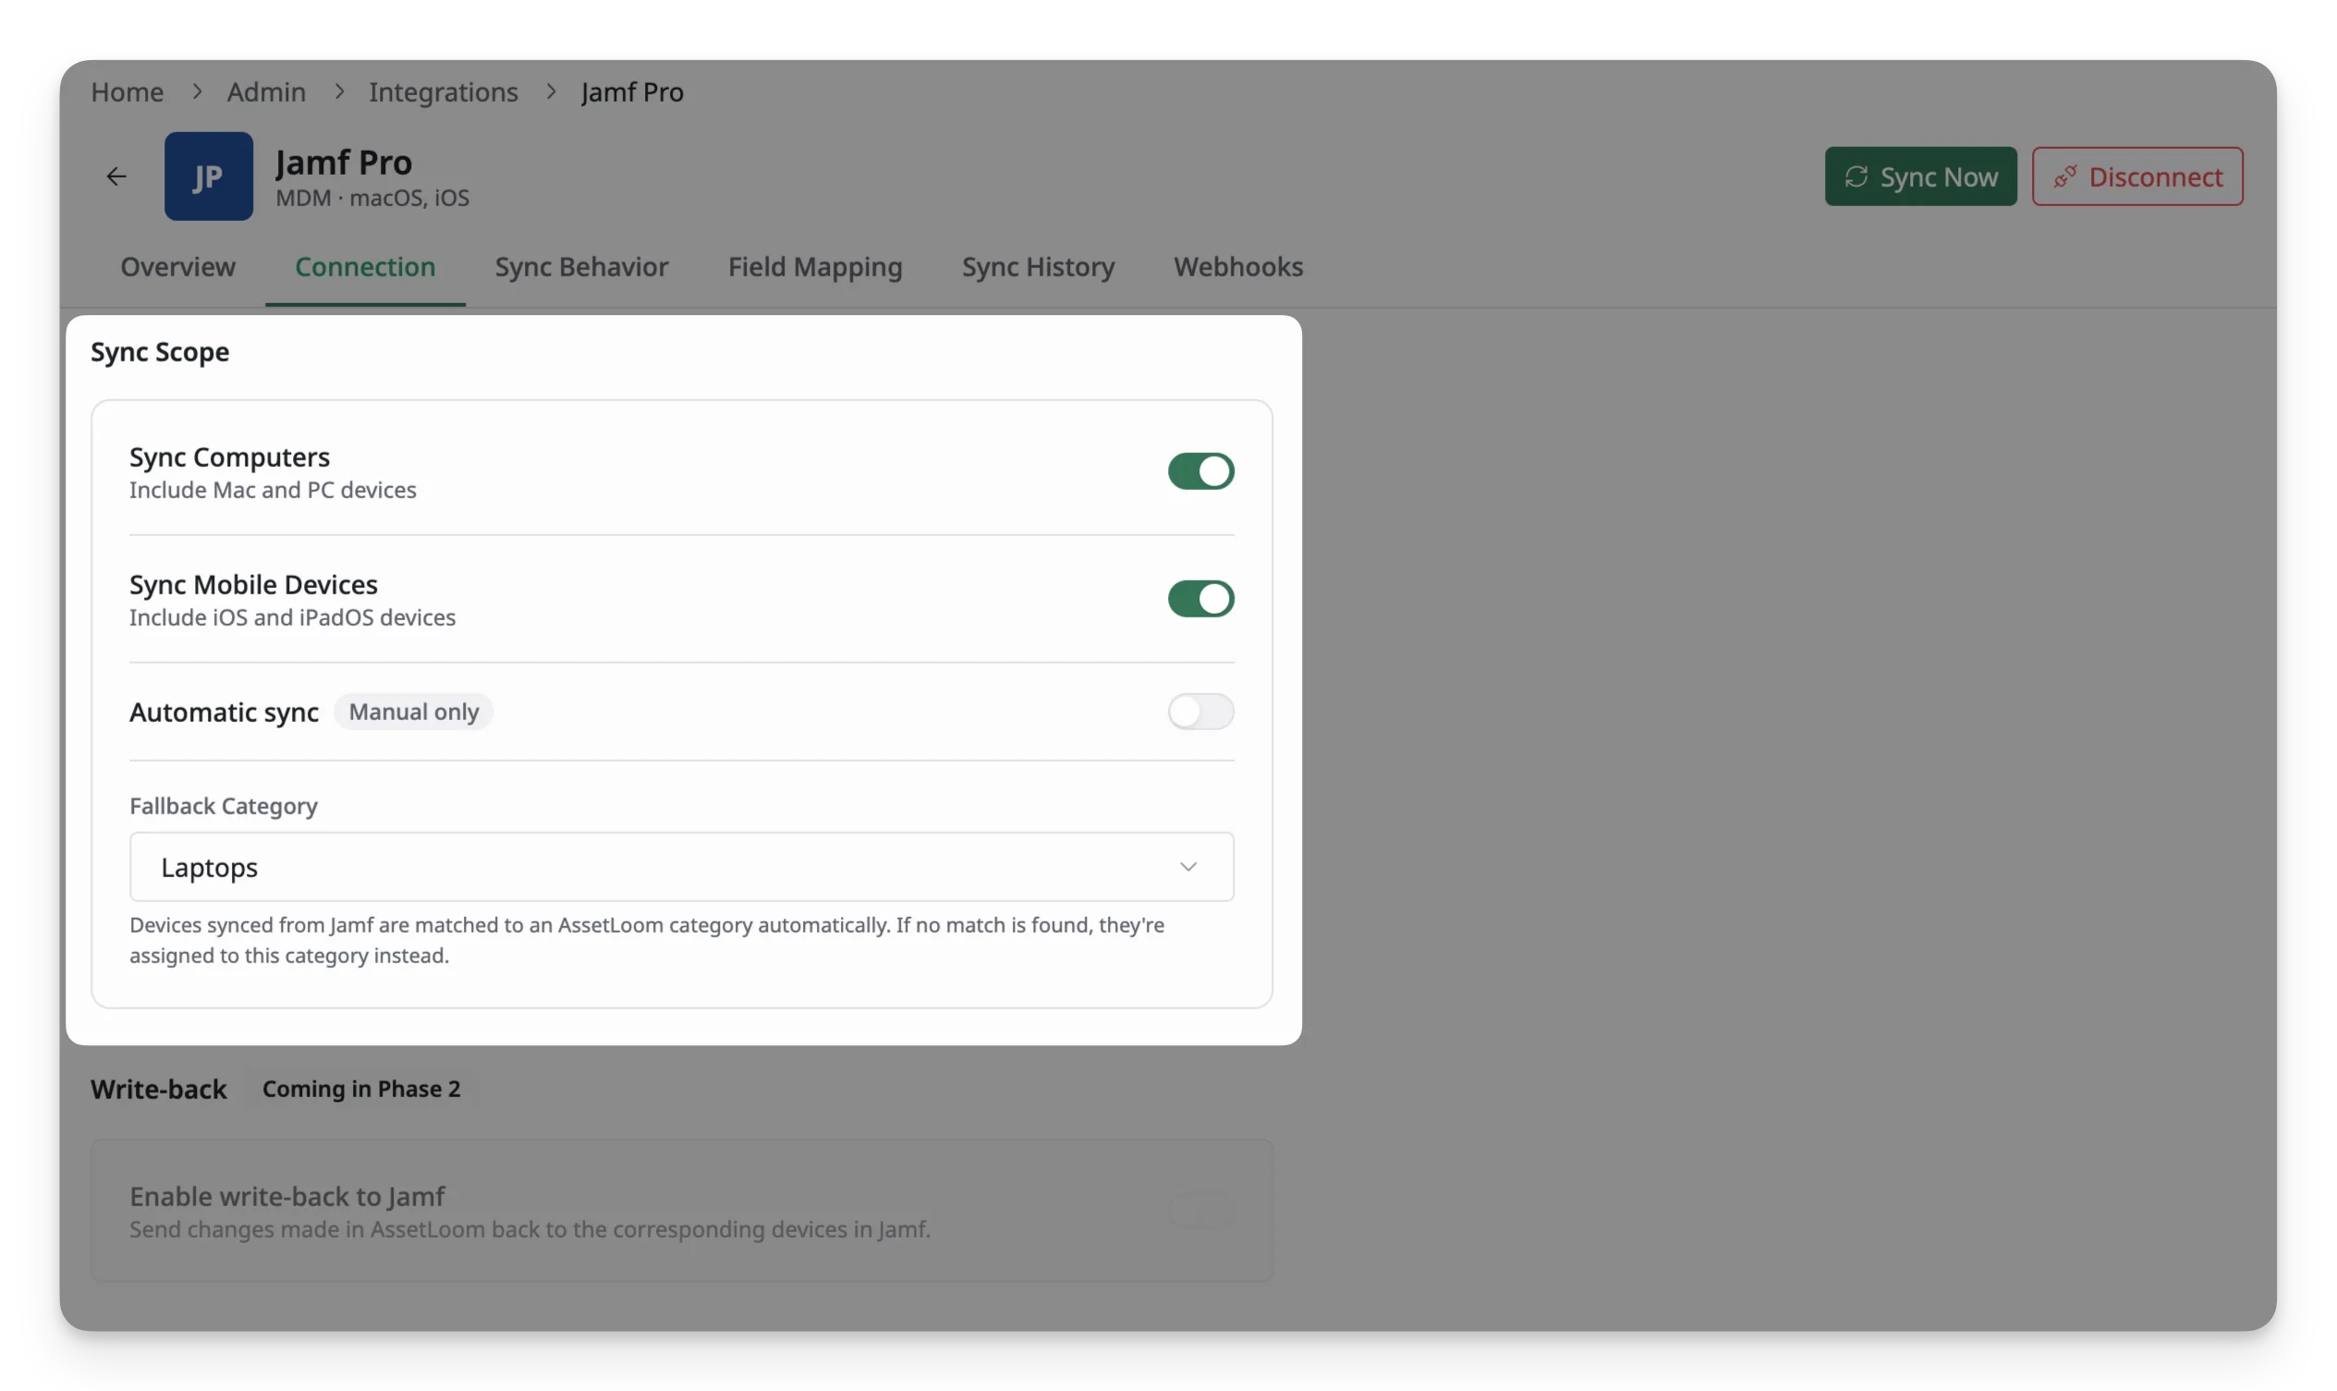This screenshot has width=2337, height=1391.
Task: Click the Include Mac and PC devices text
Action: pos(273,490)
